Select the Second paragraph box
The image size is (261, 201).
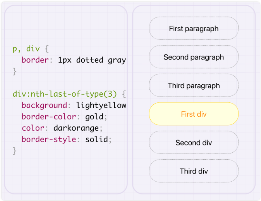[194, 57]
